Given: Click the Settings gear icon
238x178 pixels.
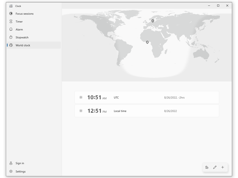Looking at the screenshot, I should [x=11, y=171].
